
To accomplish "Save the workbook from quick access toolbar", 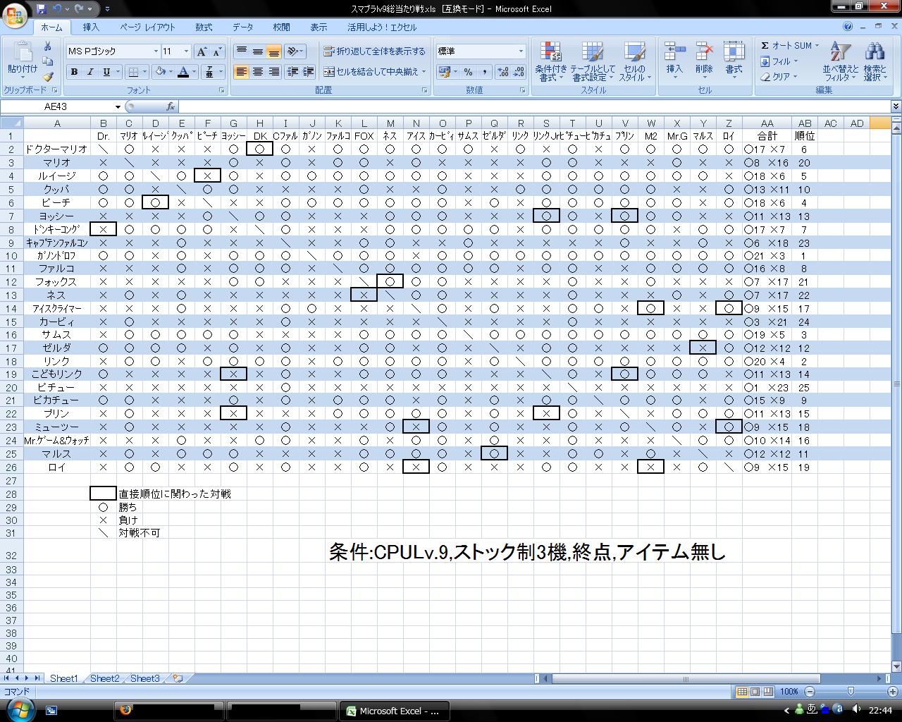I will tap(42, 8).
